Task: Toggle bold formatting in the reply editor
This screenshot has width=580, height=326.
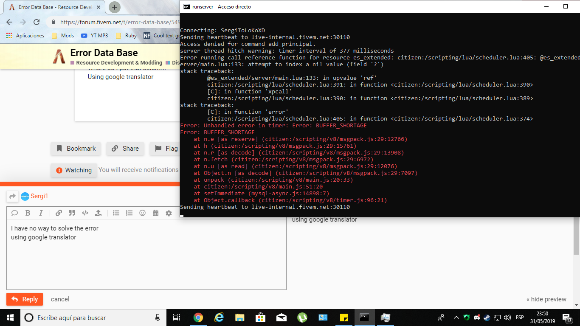Action: click(28, 213)
